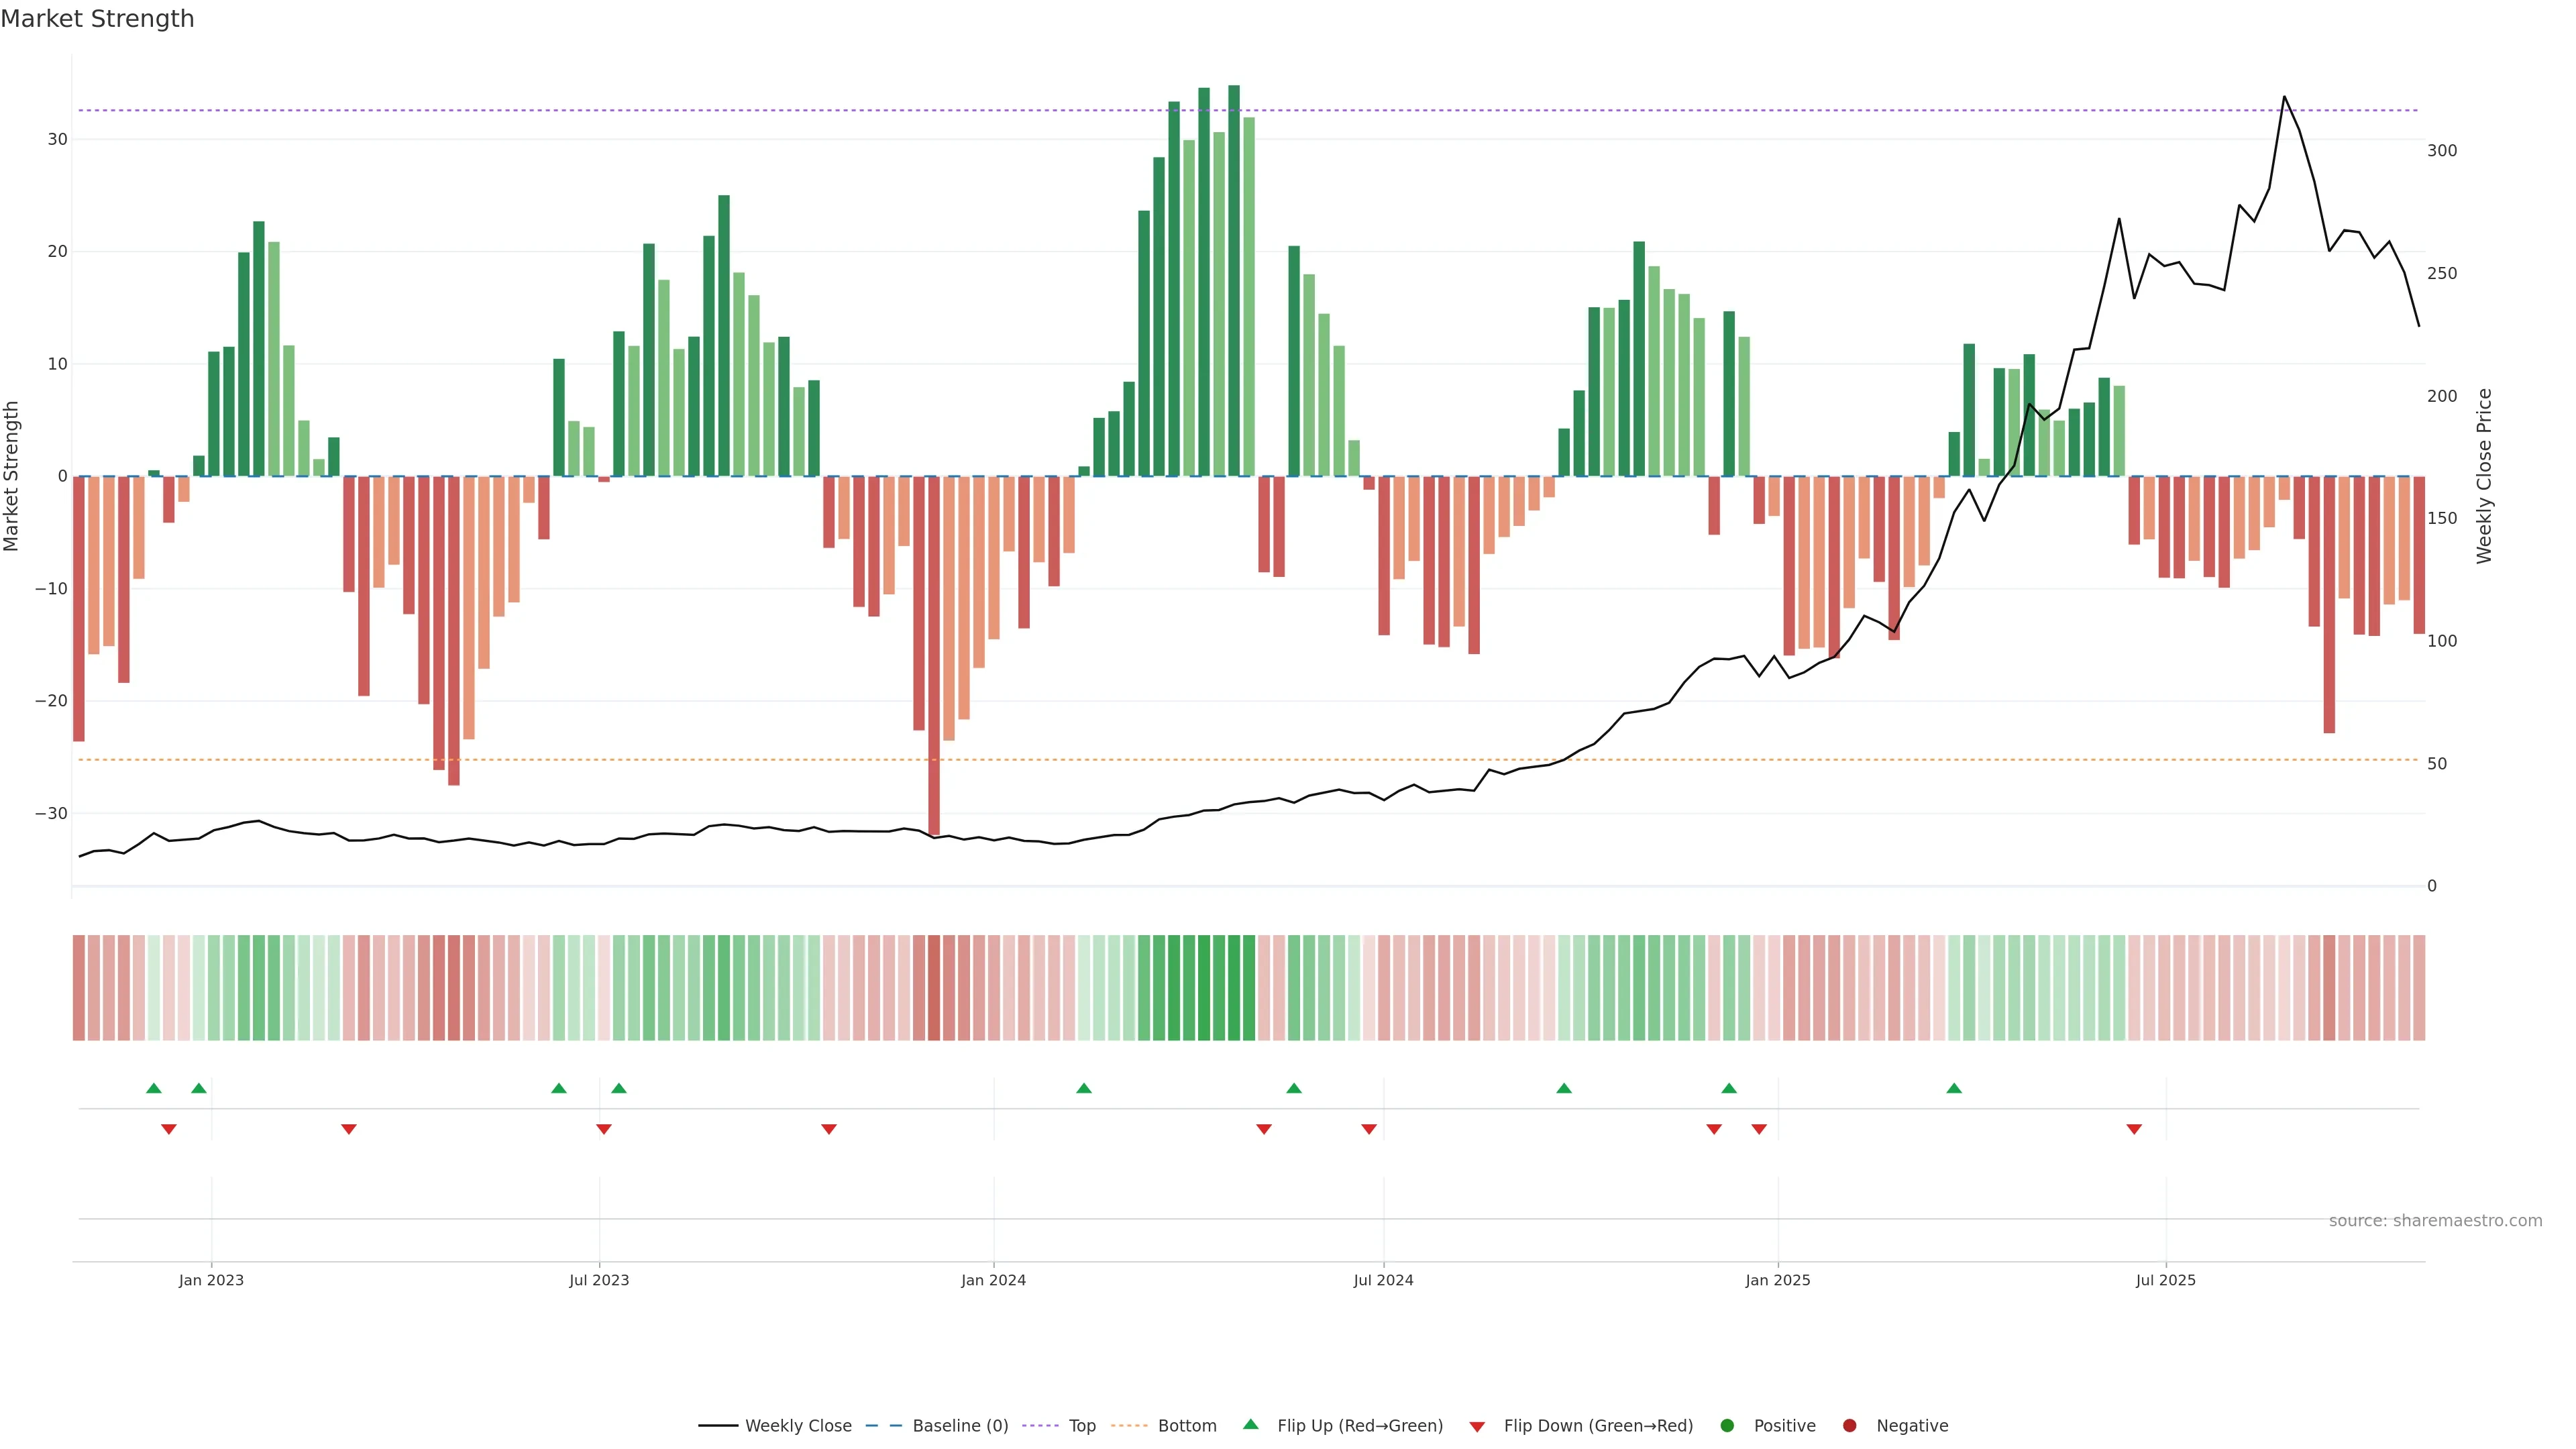Click the dark red Negative dot in legend
The image size is (2576, 1449).
pos(1849,1426)
